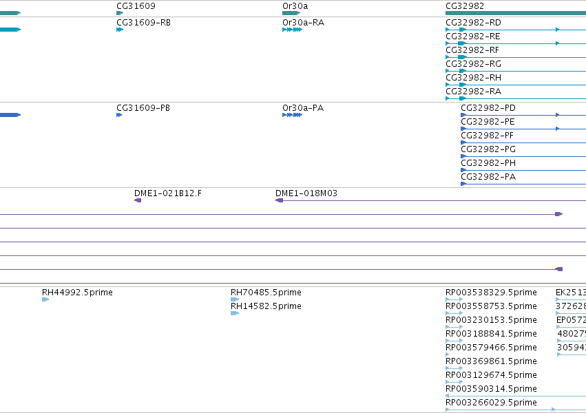Click the DME1-021B12.F clone label
Image resolution: width=586 pixels, height=413 pixels.
[x=168, y=193]
